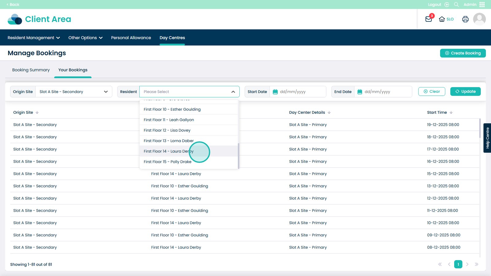This screenshot has height=276, width=491.
Task: Open the Personal Allowance menu item
Action: click(131, 38)
